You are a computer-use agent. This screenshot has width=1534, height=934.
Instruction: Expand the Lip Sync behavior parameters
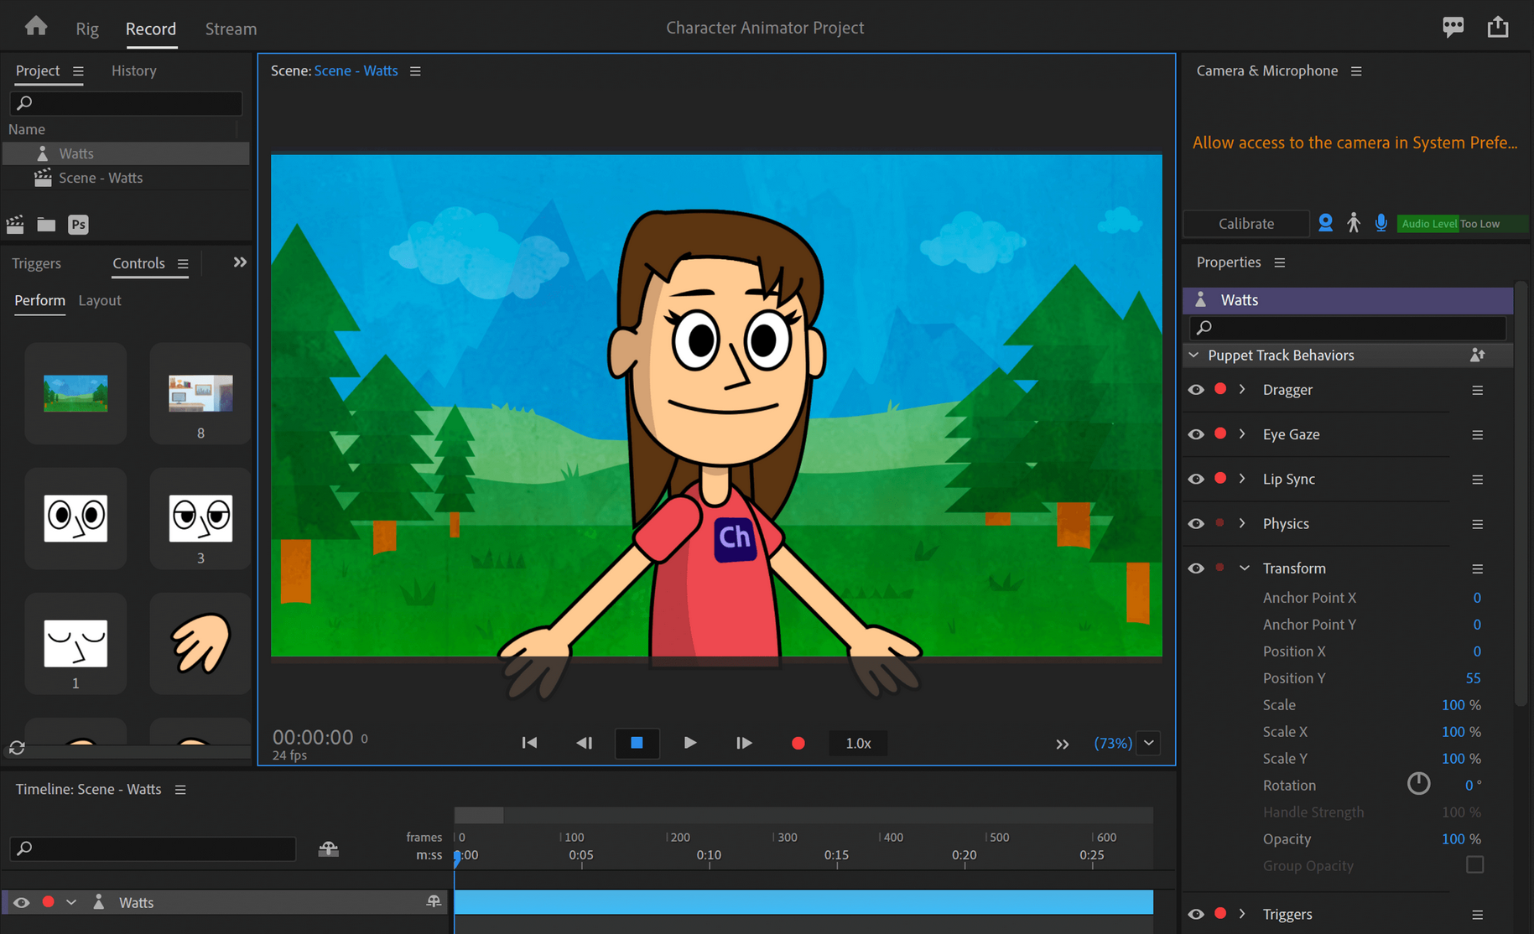[1242, 478]
